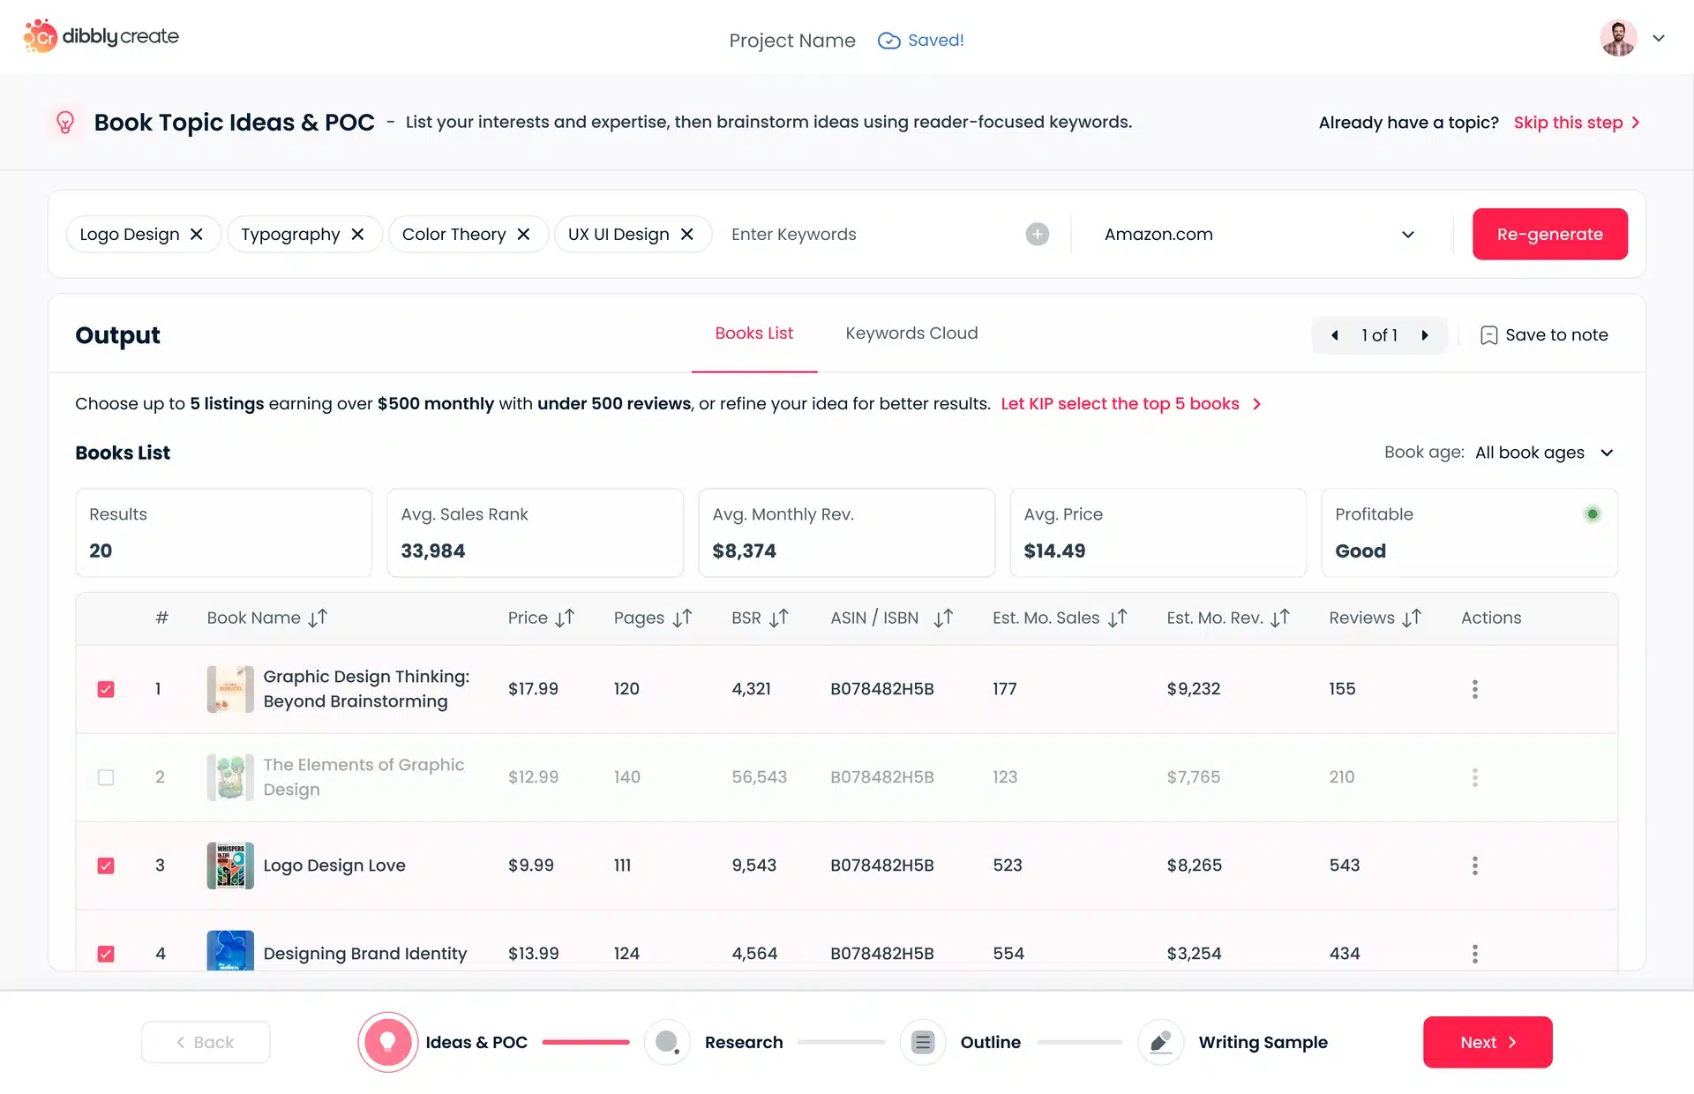Viewport: 1694px width, 1094px height.
Task: Switch to the Keywords Cloud tab
Action: pyautogui.click(x=911, y=333)
